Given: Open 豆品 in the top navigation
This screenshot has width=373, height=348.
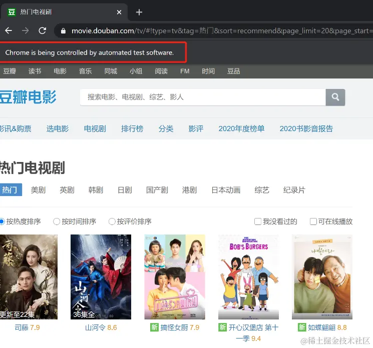Looking at the screenshot, I should tap(233, 71).
